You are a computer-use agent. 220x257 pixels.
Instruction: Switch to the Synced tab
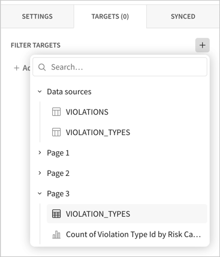click(x=183, y=16)
